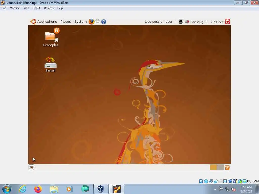Click the optical disk icon in VirtualBox status bar

[206, 181]
